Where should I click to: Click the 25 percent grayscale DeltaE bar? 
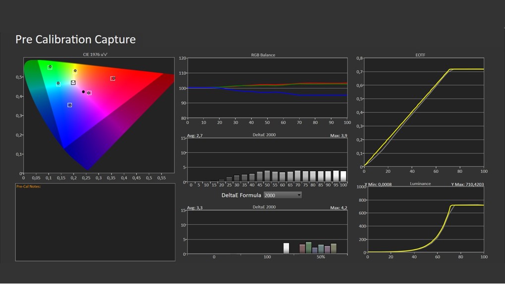click(x=229, y=179)
